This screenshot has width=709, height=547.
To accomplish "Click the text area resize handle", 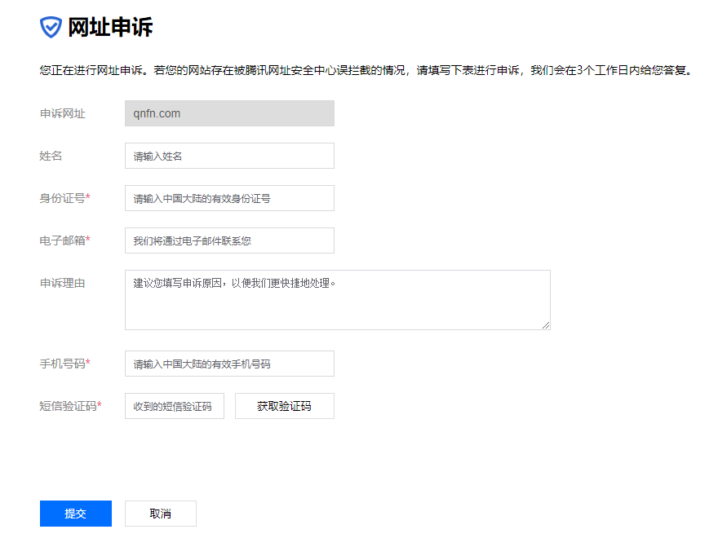I will (546, 325).
